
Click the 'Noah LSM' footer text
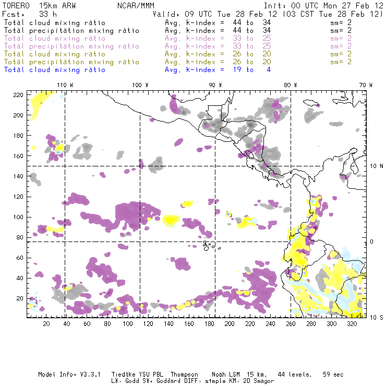coord(226,375)
